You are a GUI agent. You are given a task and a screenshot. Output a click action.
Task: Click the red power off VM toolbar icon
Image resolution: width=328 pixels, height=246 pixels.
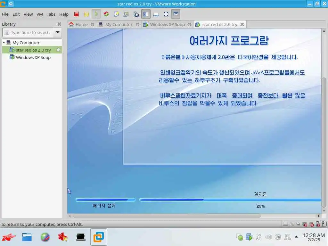click(77, 14)
